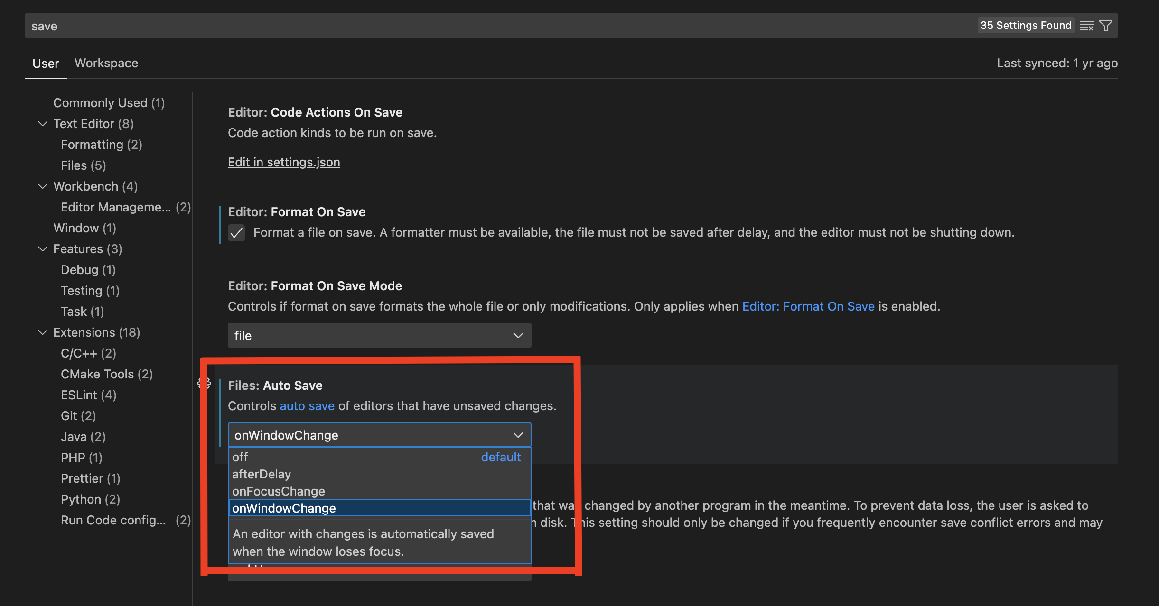Collapse the Workbench section

[42, 186]
